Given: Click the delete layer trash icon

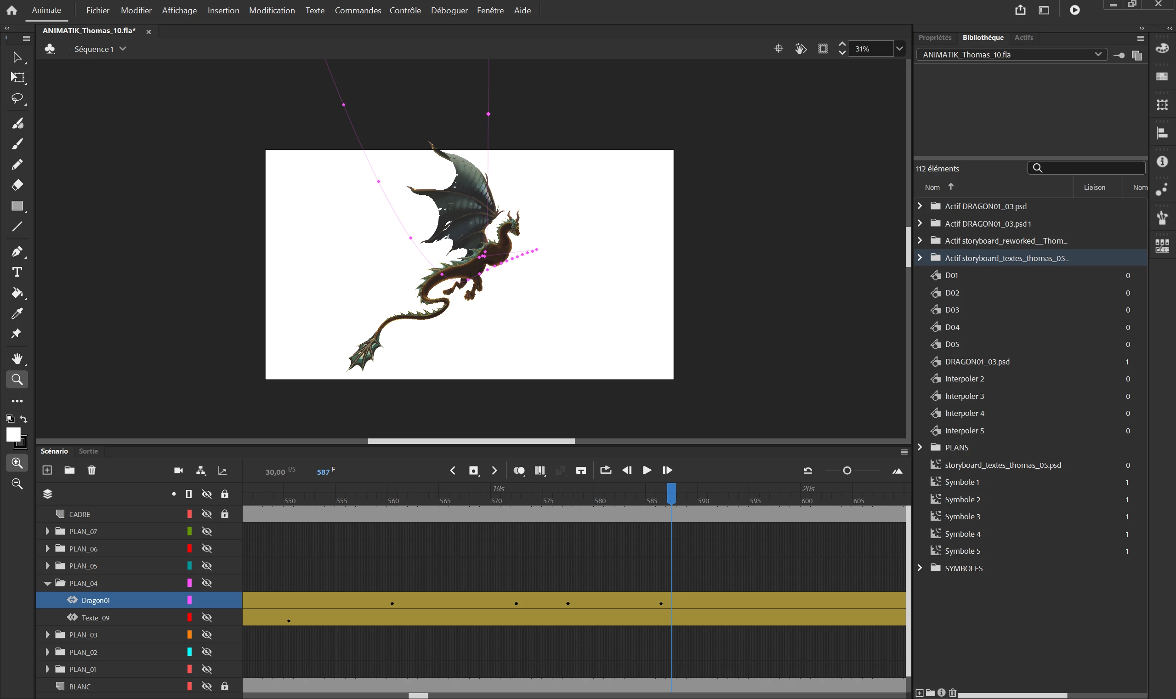Looking at the screenshot, I should (92, 470).
